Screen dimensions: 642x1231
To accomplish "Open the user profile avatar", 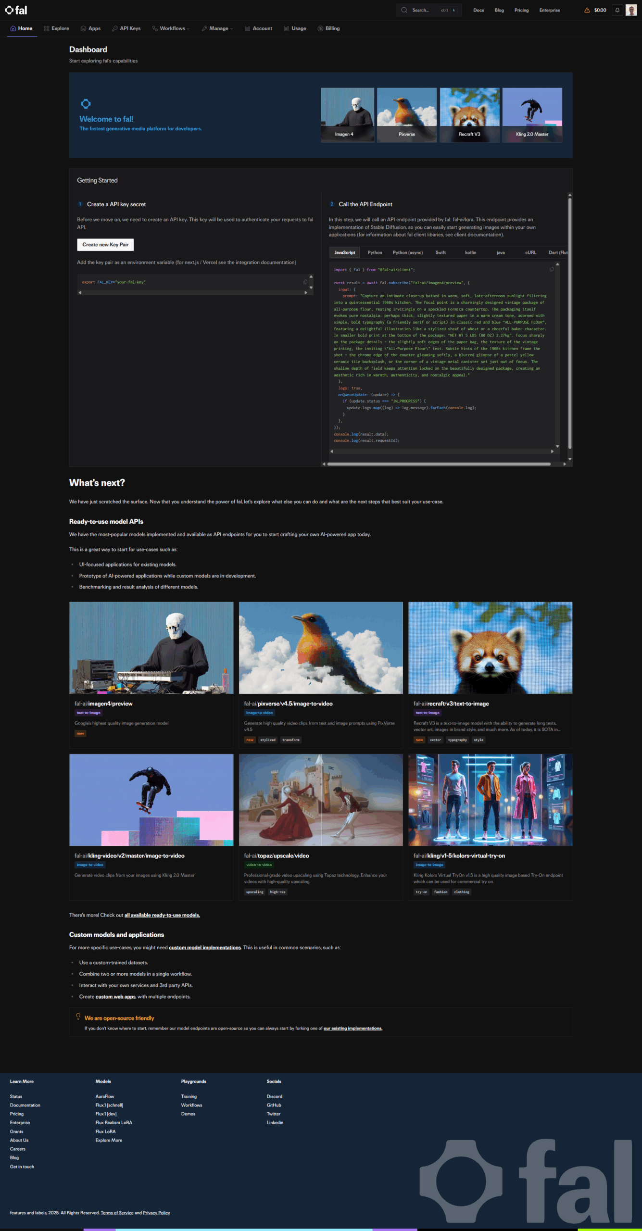I will coord(631,10).
